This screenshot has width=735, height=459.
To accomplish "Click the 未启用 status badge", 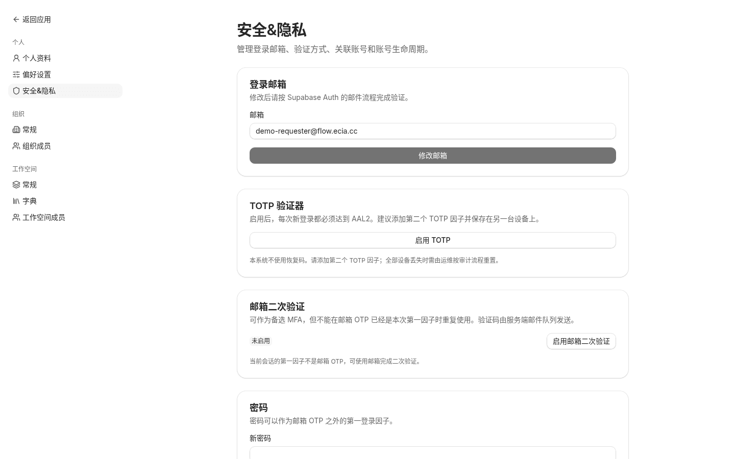I will (261, 341).
